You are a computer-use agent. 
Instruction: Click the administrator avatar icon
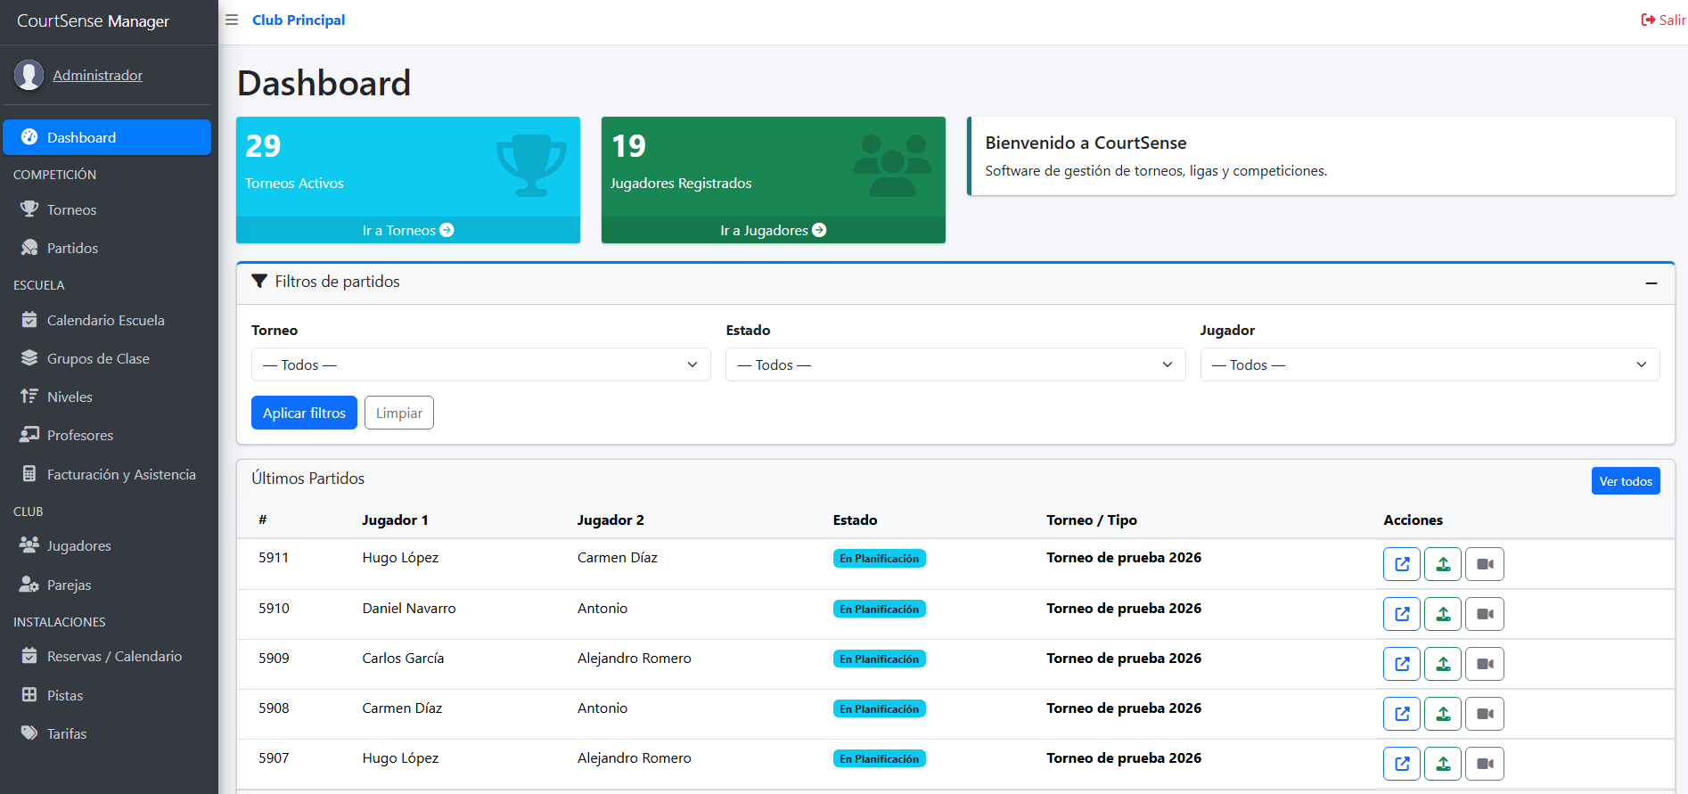coord(29,75)
